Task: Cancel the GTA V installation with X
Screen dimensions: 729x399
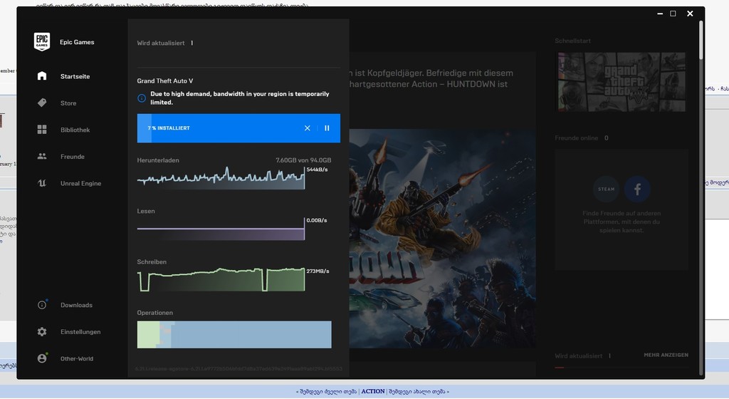Action: point(308,128)
